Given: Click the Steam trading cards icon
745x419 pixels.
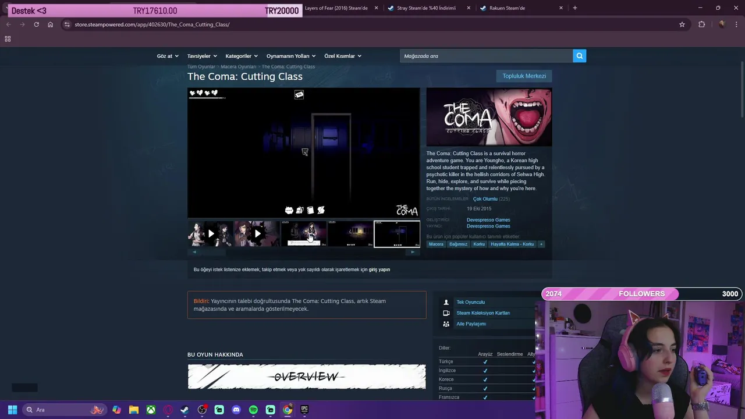Looking at the screenshot, I should pyautogui.click(x=446, y=313).
